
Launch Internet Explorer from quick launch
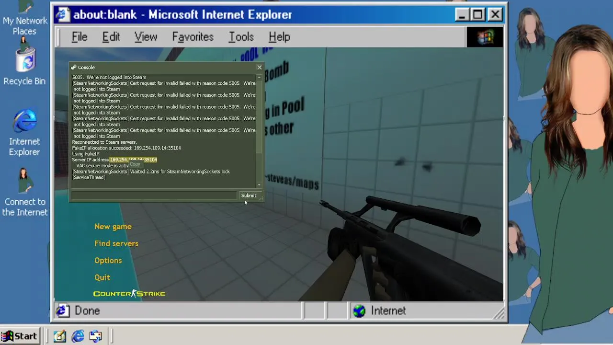click(x=78, y=336)
